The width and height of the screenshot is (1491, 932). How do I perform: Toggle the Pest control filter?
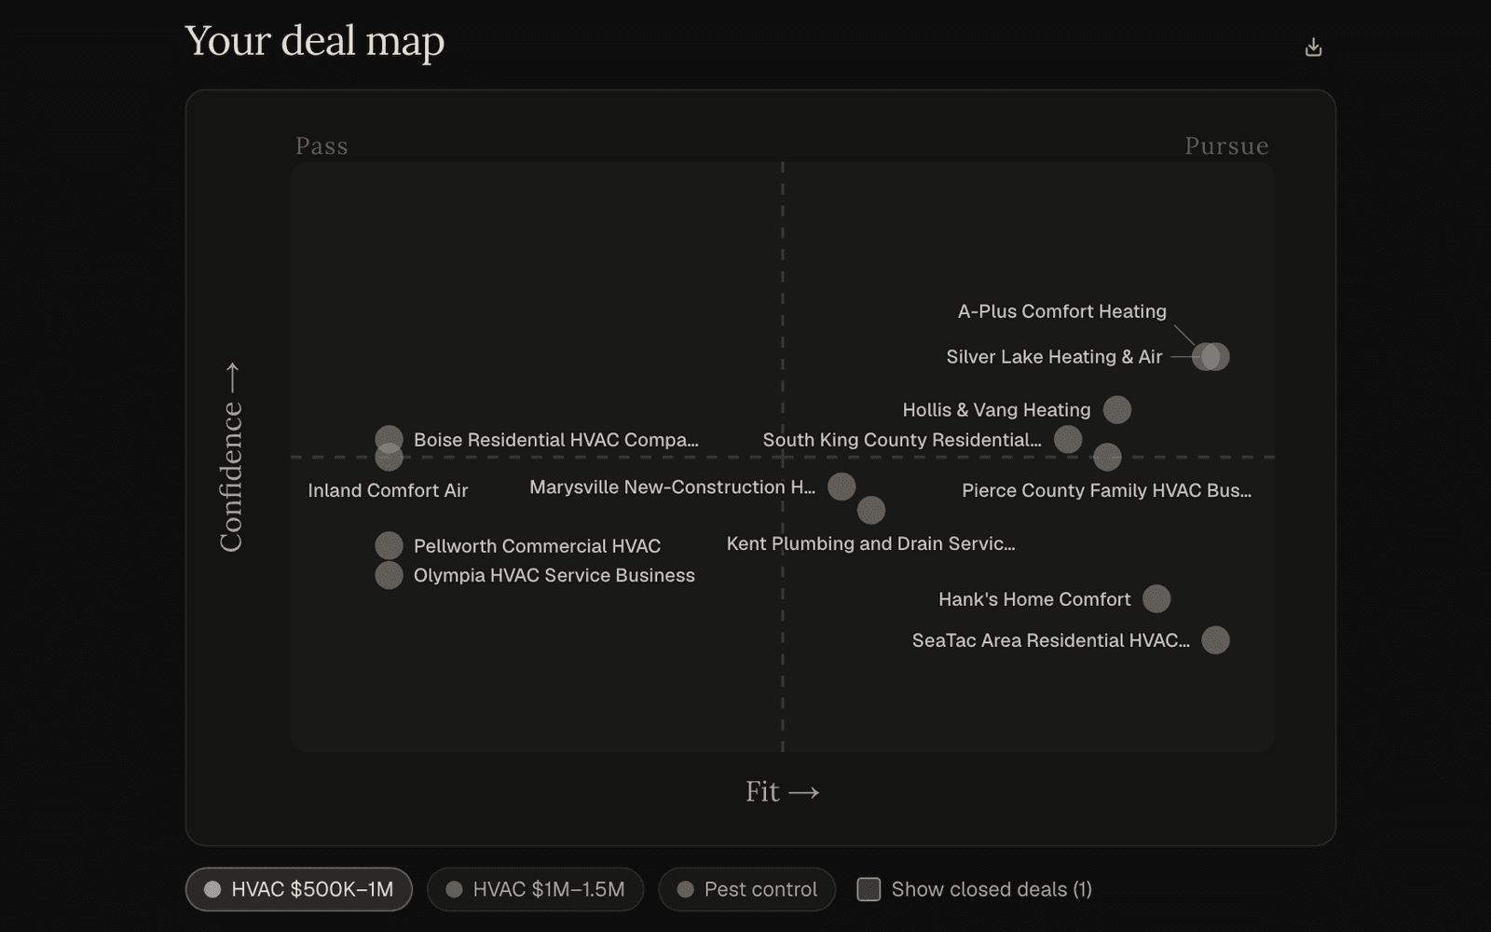click(746, 889)
